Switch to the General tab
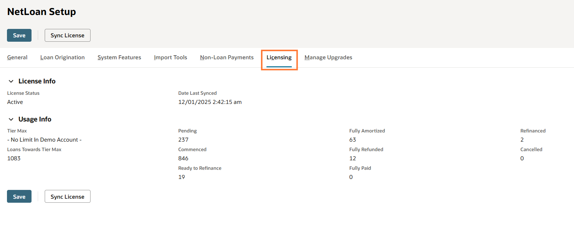Viewport: 574px width, 232px height. (x=17, y=57)
